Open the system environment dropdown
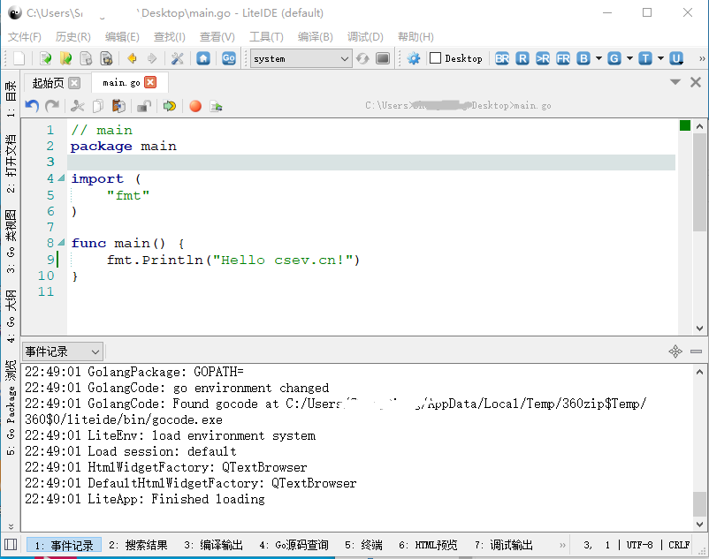The image size is (709, 559). 301,58
